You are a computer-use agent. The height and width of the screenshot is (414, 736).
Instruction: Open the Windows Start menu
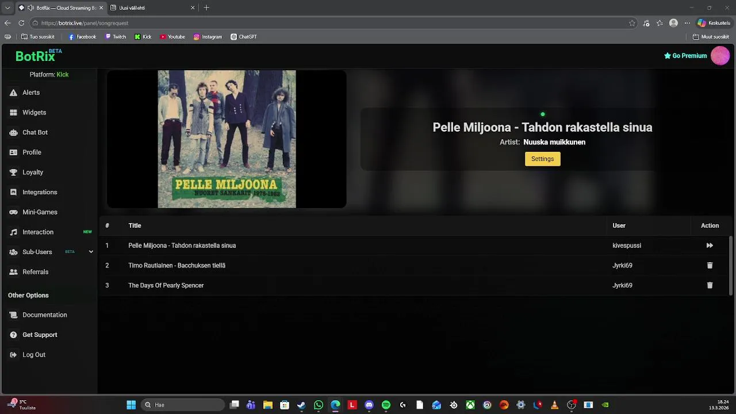(x=131, y=405)
